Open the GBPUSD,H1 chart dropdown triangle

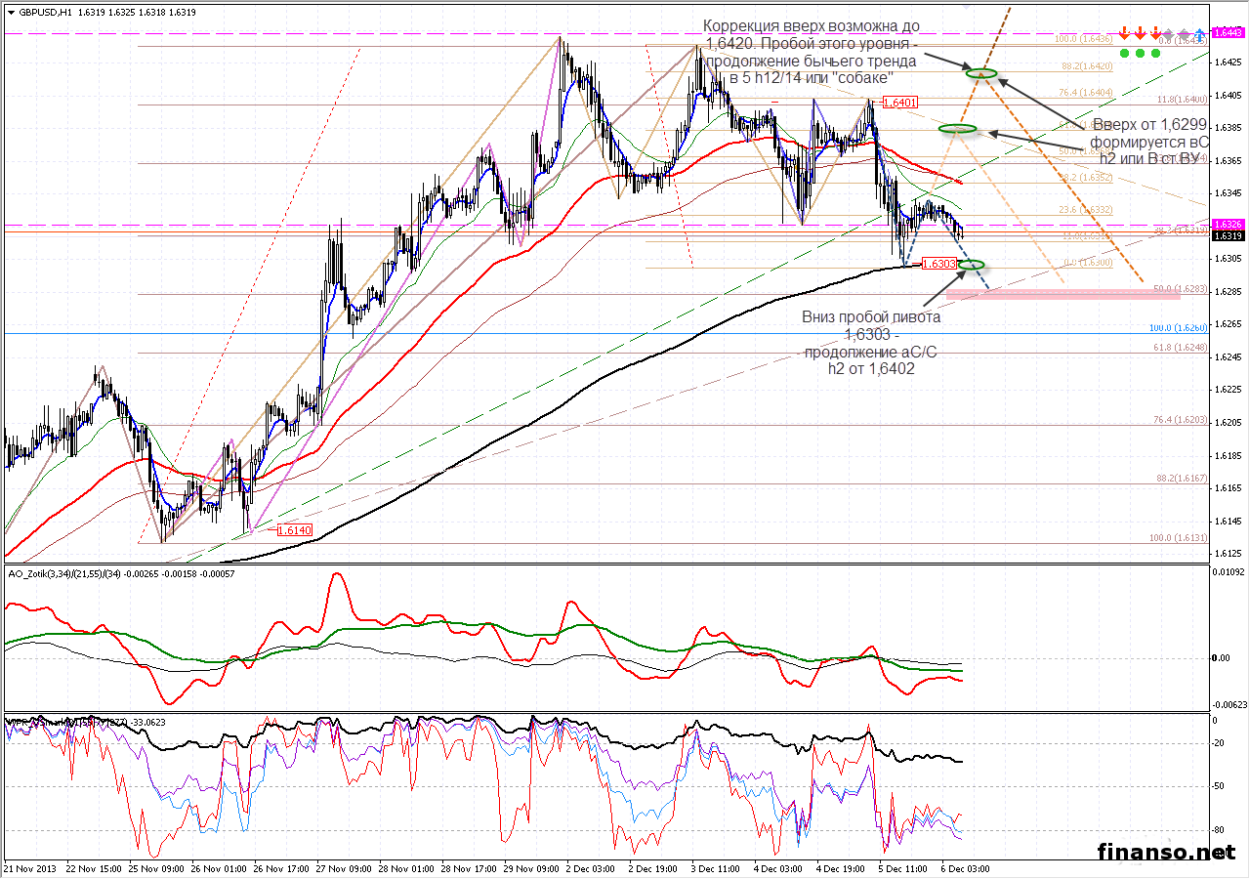[10, 13]
